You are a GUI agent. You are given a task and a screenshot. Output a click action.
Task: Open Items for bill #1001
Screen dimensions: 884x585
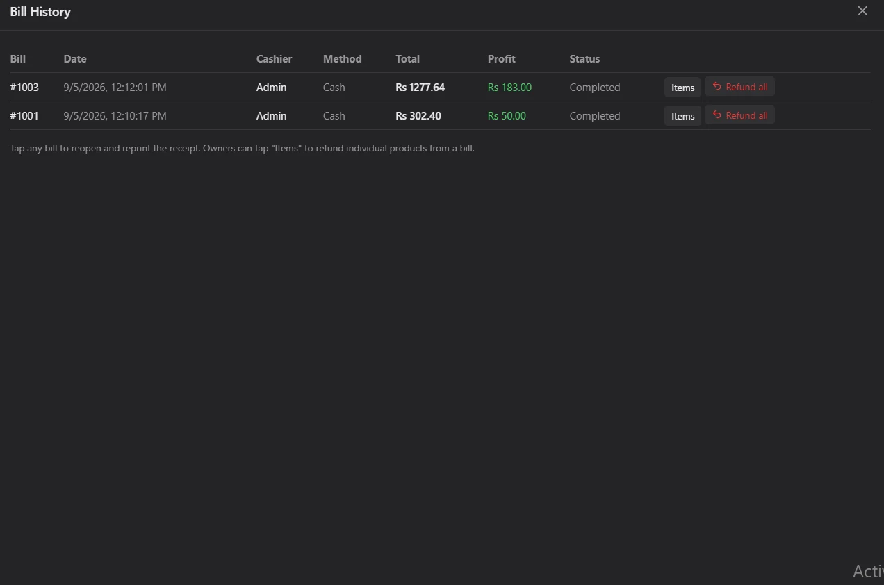click(682, 116)
